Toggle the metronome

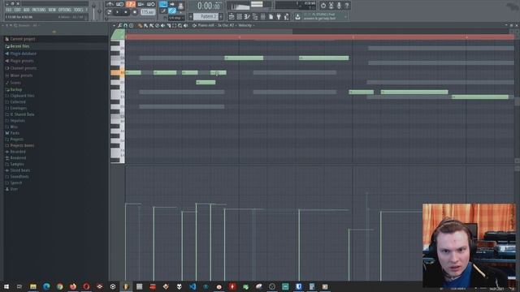pos(110,4)
